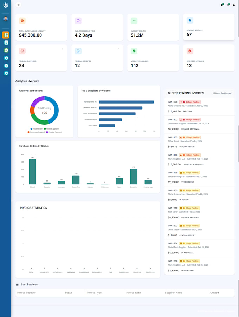The height and width of the screenshot is (317, 239).
Task: Sort by Supplier Name column header
Action: tap(174, 293)
